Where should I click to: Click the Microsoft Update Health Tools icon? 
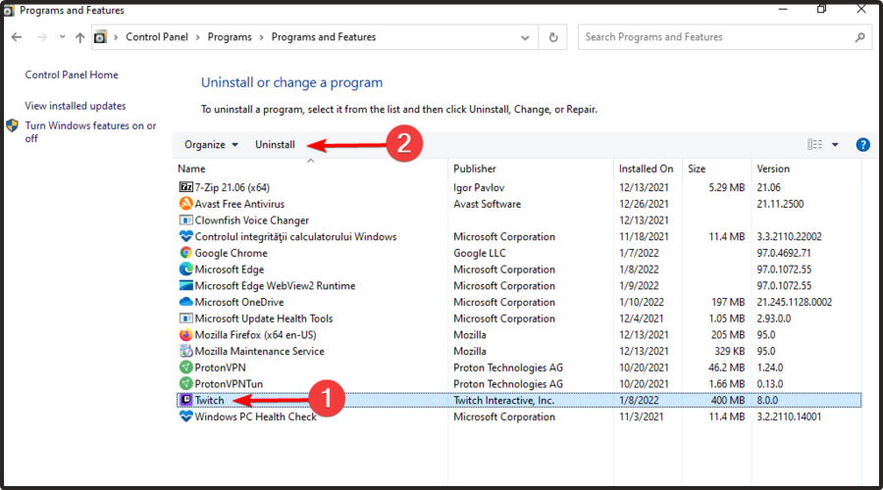[x=185, y=318]
